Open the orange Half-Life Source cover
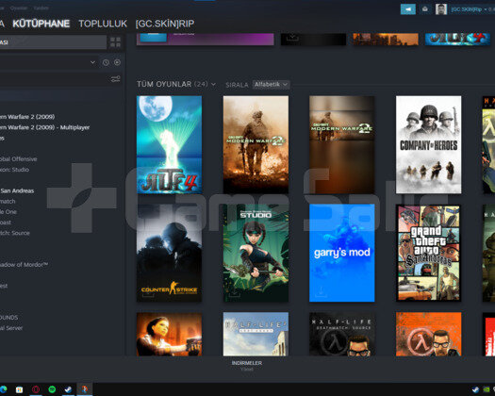The width and height of the screenshot is (495, 396). [x=428, y=334]
